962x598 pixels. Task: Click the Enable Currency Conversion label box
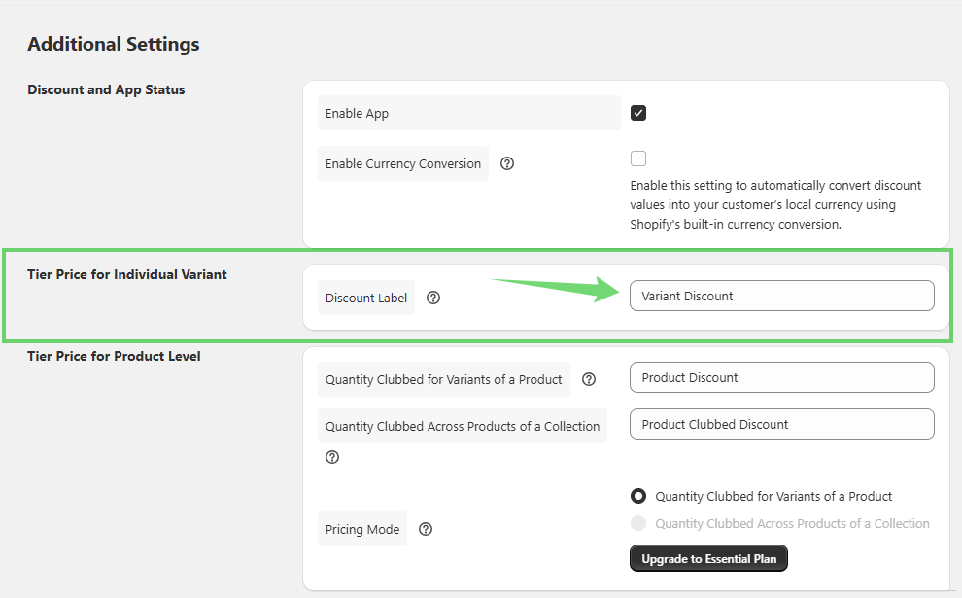[x=402, y=163]
